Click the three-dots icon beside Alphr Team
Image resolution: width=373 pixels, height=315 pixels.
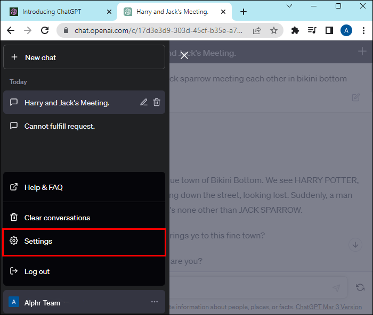point(155,302)
